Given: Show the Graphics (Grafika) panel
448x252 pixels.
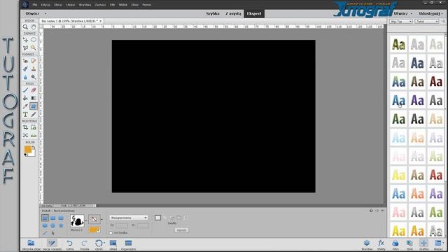Looking at the screenshot, I should coord(423,244).
